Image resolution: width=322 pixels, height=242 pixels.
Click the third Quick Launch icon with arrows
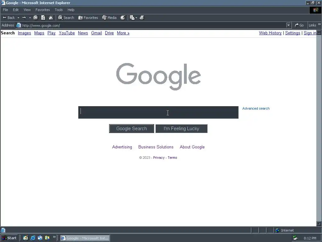tap(40, 238)
